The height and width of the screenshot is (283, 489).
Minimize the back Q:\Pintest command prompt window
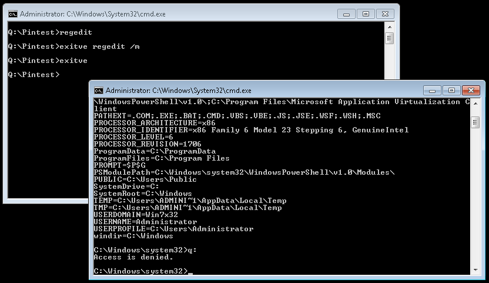pyautogui.click(x=349, y=13)
